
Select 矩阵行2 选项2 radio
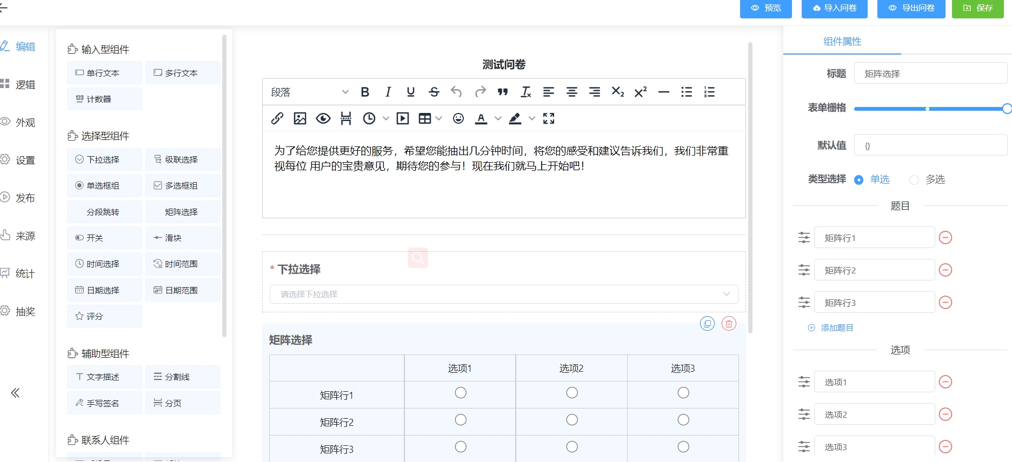[572, 420]
